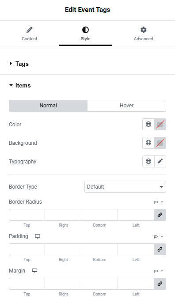Click the responsive device icon beside Margin
The width and height of the screenshot is (175, 303).
point(34,271)
